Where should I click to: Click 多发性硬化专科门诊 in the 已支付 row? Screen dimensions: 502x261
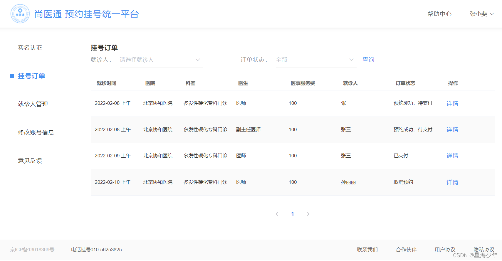[x=206, y=156]
